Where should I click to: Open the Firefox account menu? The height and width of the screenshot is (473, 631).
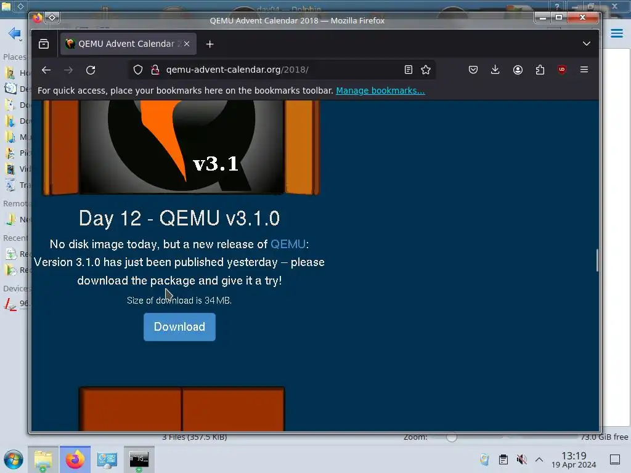click(x=518, y=70)
